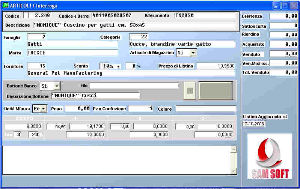Close the ARTICOLI window
Viewport: 300px width, 189px height.
click(294, 6)
